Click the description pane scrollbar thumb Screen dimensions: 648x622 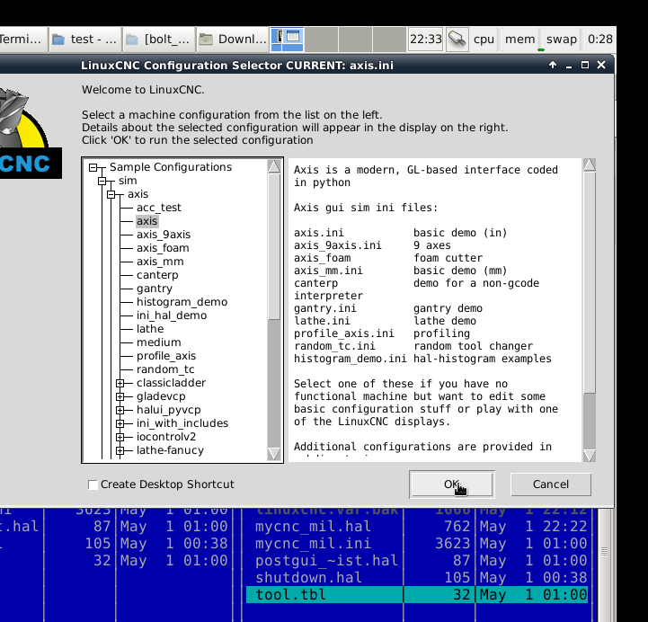pos(590,283)
